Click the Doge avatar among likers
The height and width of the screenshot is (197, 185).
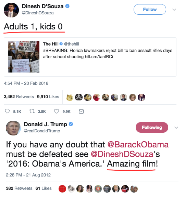[70, 97]
